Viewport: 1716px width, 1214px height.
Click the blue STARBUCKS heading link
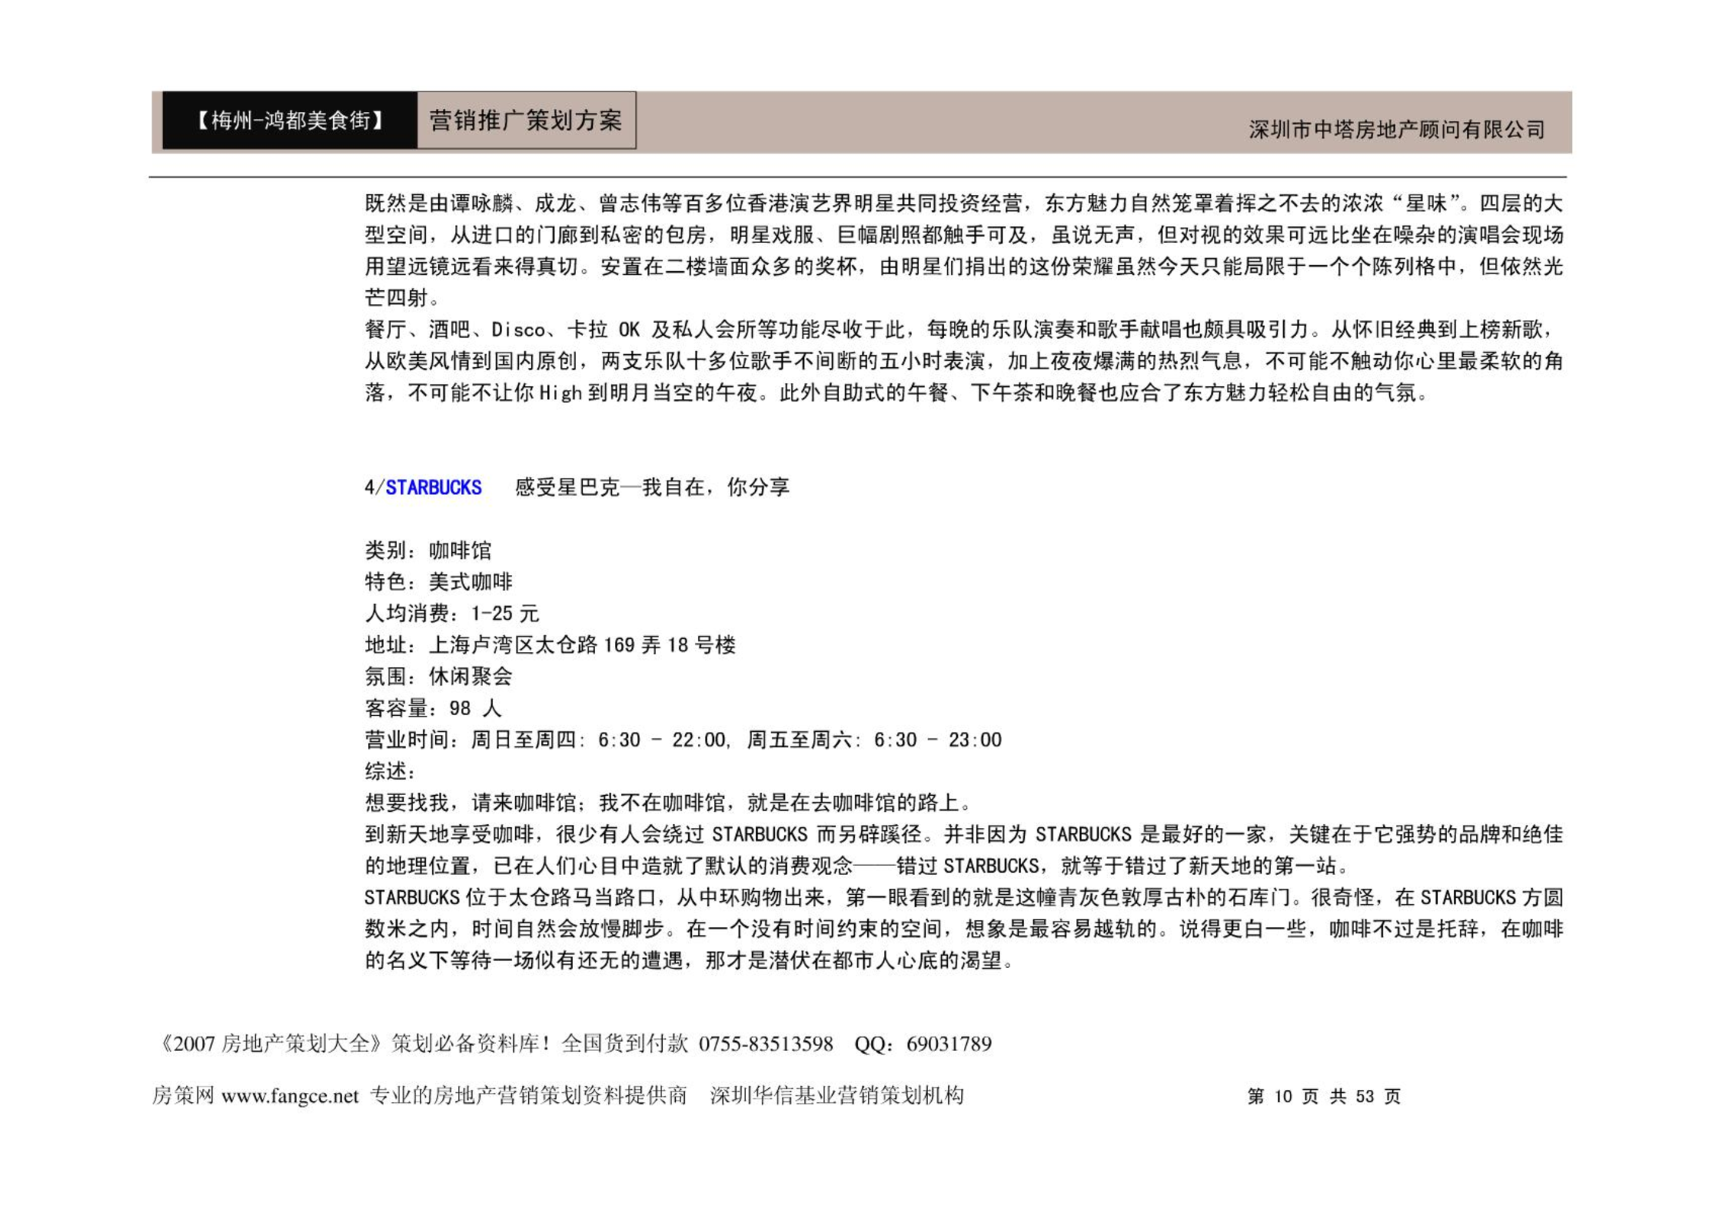pos(433,487)
